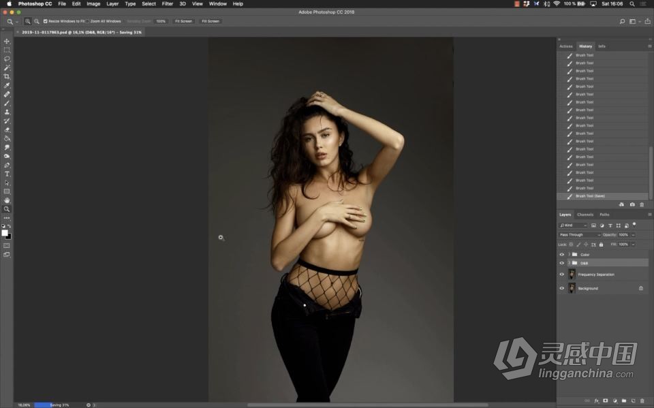This screenshot has width=654, height=408.
Task: Click the Fill Screen button
Action: coord(211,21)
